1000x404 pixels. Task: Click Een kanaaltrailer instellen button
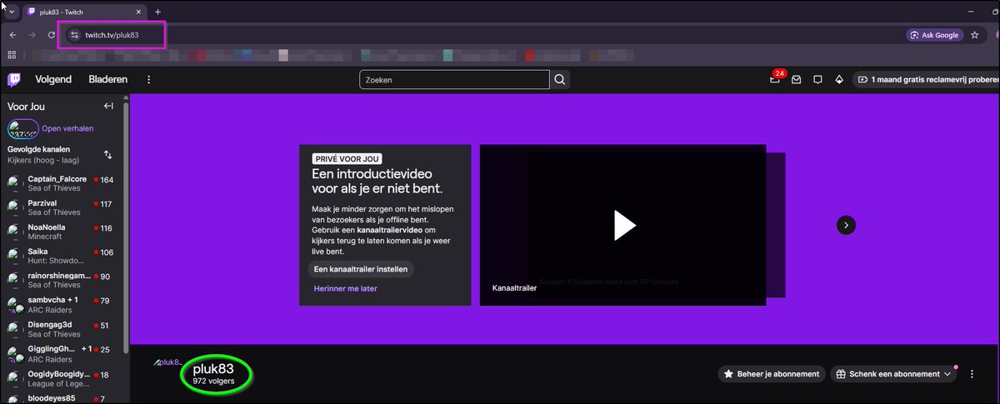[x=361, y=269]
